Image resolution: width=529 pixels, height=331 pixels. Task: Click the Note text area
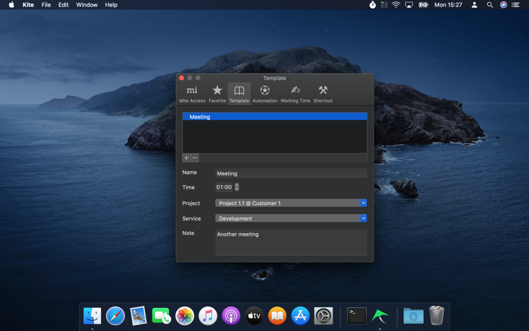(x=291, y=242)
